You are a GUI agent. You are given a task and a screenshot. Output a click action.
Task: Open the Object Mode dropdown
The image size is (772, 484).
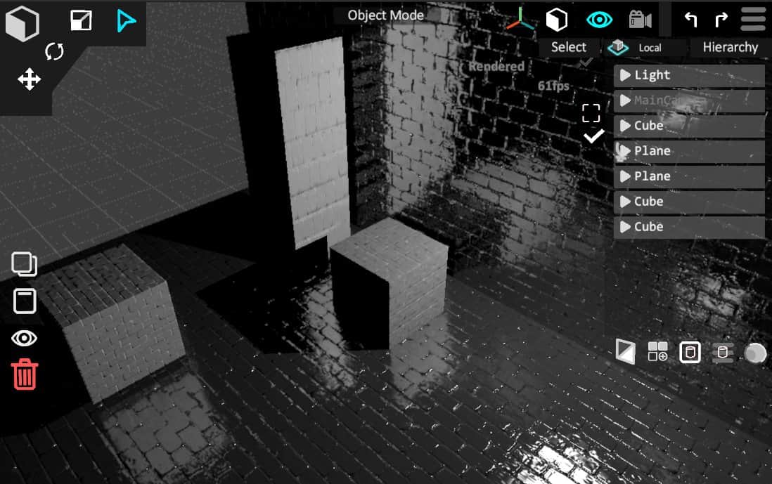(386, 15)
